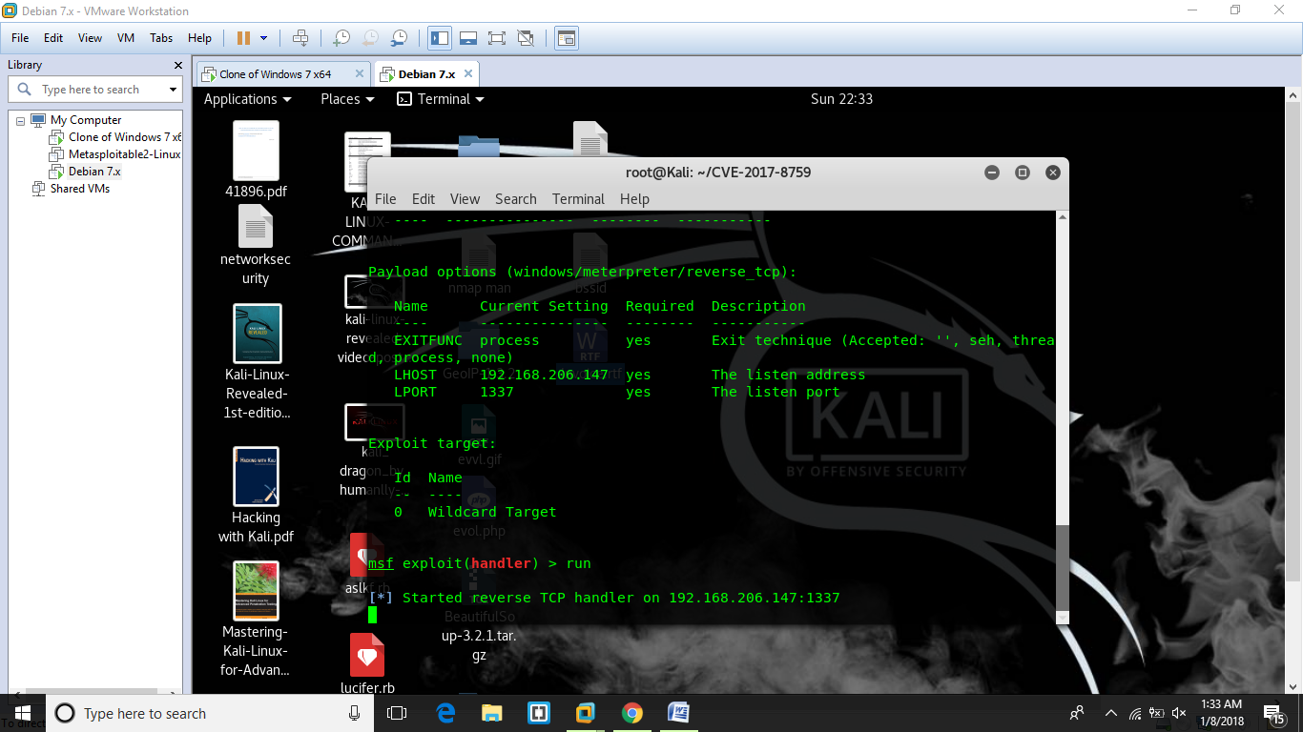The height and width of the screenshot is (732, 1303).
Task: Select the Mastering-Kali-Linux desktop icon
Action: click(x=256, y=619)
